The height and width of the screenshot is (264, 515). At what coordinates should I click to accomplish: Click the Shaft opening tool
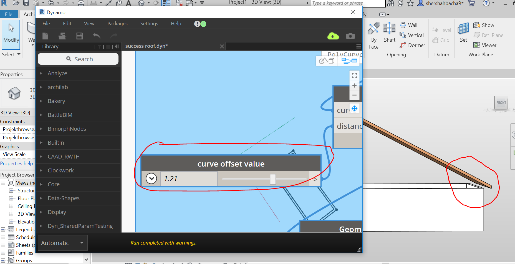pos(390,32)
